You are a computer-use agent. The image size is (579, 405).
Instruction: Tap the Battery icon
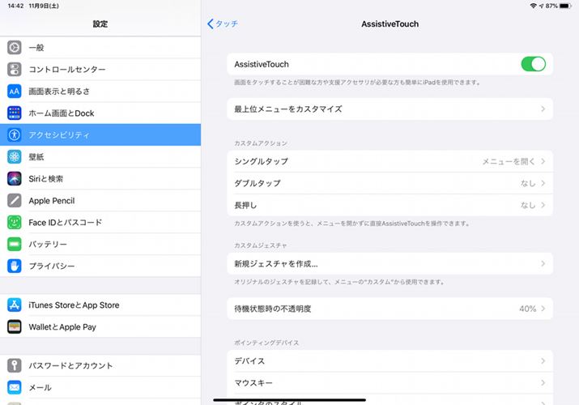(14, 244)
